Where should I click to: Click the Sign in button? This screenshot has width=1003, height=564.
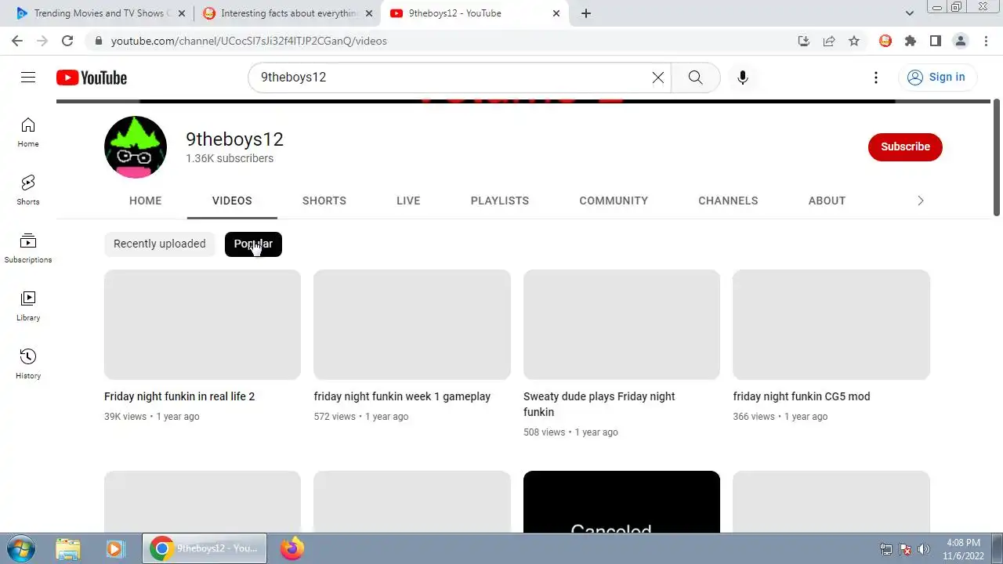point(936,77)
